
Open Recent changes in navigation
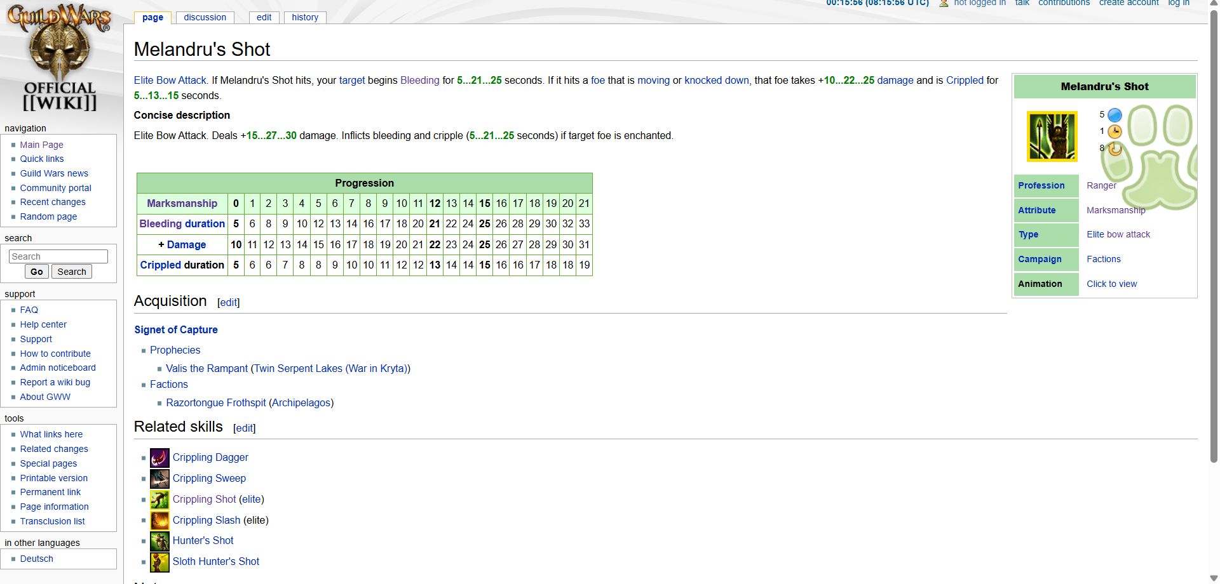(53, 202)
